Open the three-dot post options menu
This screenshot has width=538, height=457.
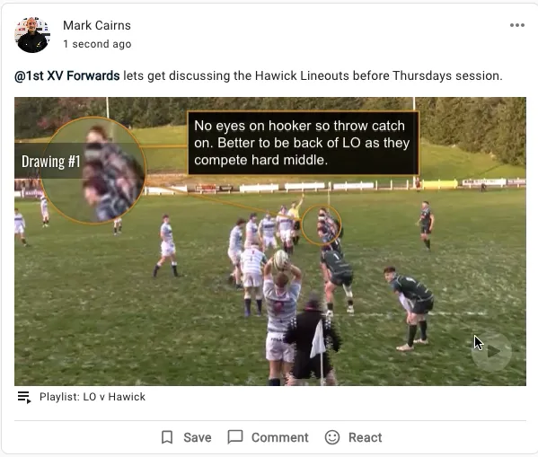point(516,25)
